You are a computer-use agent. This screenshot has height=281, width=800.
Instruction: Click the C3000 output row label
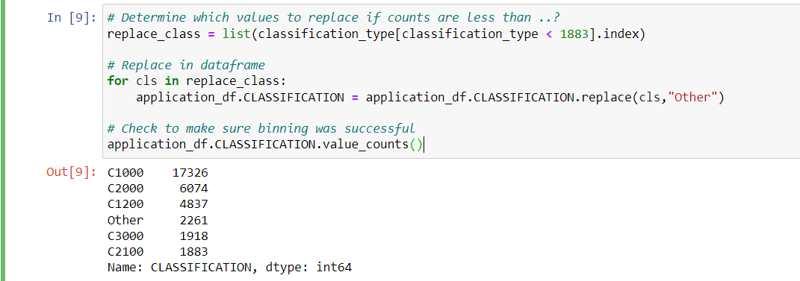[125, 236]
